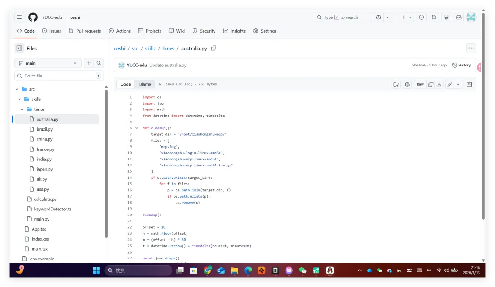Open the main branch selector dropdown
This screenshot has width=495, height=287.
click(x=48, y=63)
